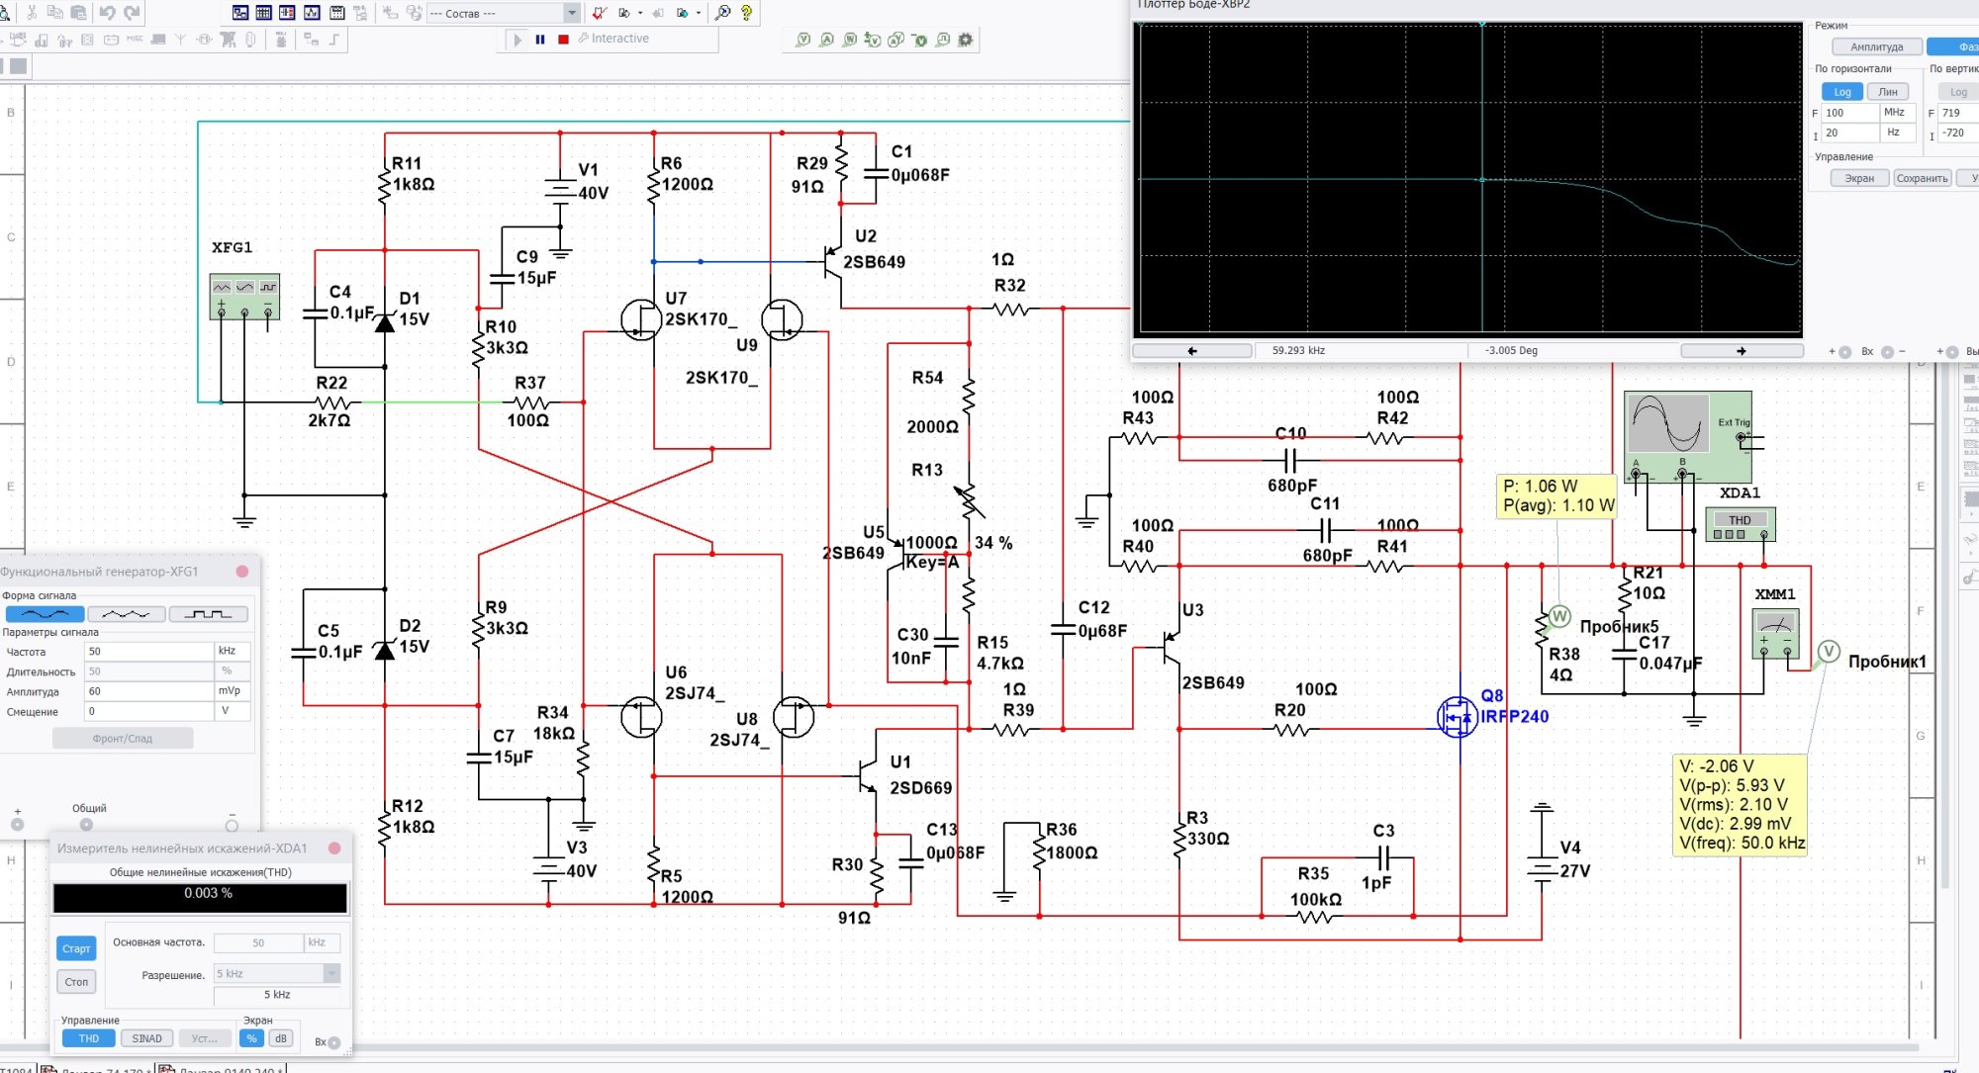
Task: Switch distortion analyzer display to dB
Action: click(x=281, y=1038)
